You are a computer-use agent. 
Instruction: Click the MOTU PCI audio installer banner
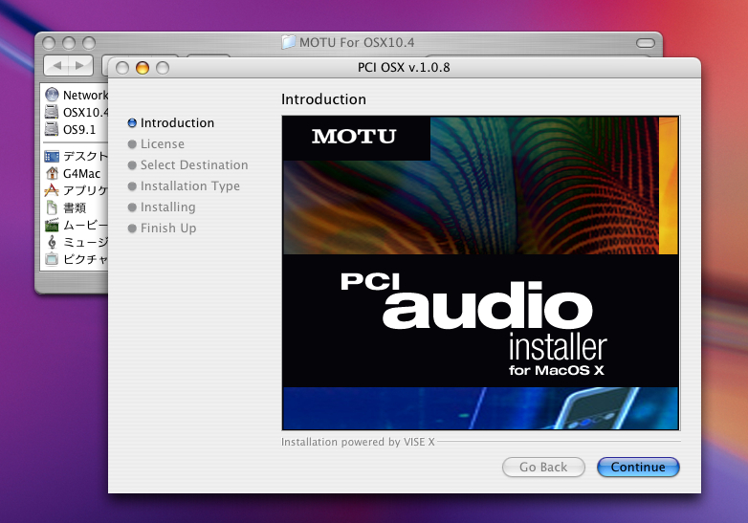click(480, 272)
